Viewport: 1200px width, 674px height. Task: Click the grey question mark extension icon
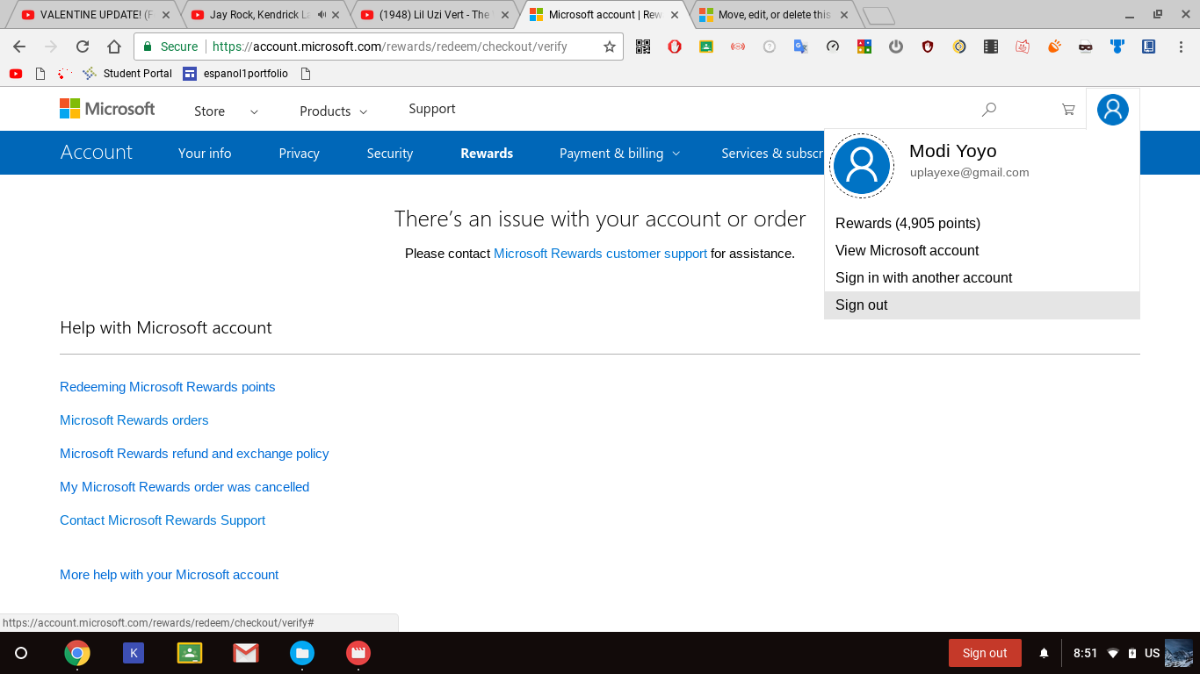770,47
